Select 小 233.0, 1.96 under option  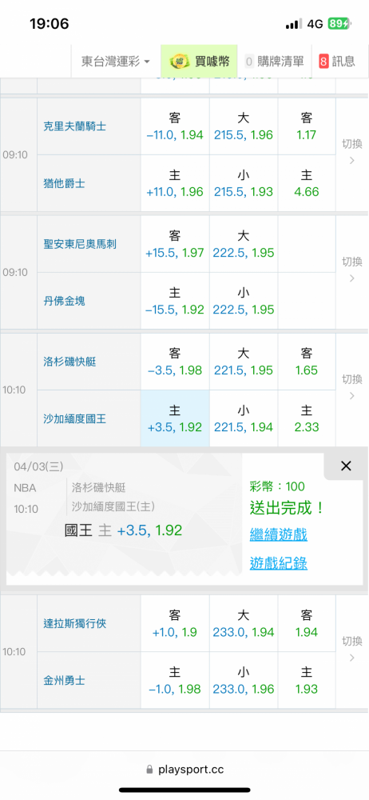(x=244, y=681)
